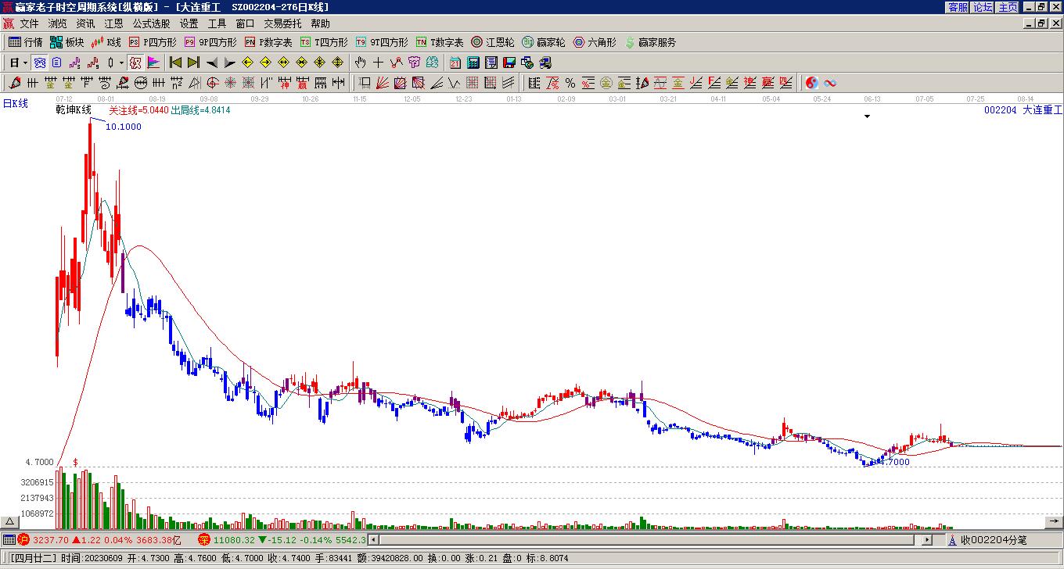Click the calculator icon in toolbar
This screenshot has height=569, width=1064.
(473, 63)
